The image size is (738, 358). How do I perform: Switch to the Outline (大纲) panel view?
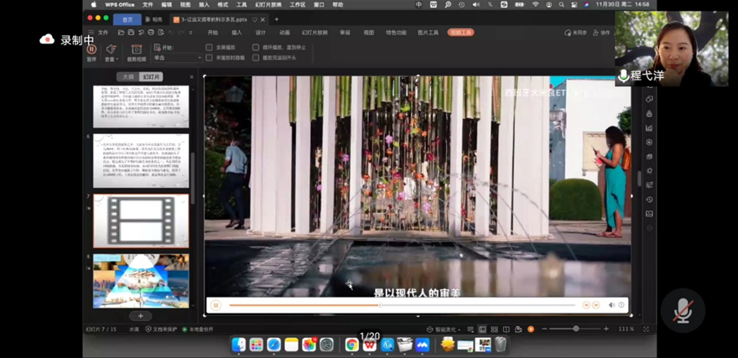pos(127,76)
